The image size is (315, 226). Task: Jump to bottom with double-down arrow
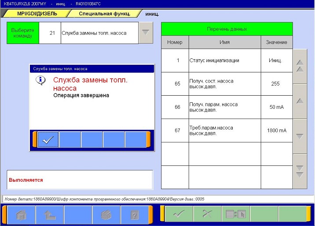[300, 172]
